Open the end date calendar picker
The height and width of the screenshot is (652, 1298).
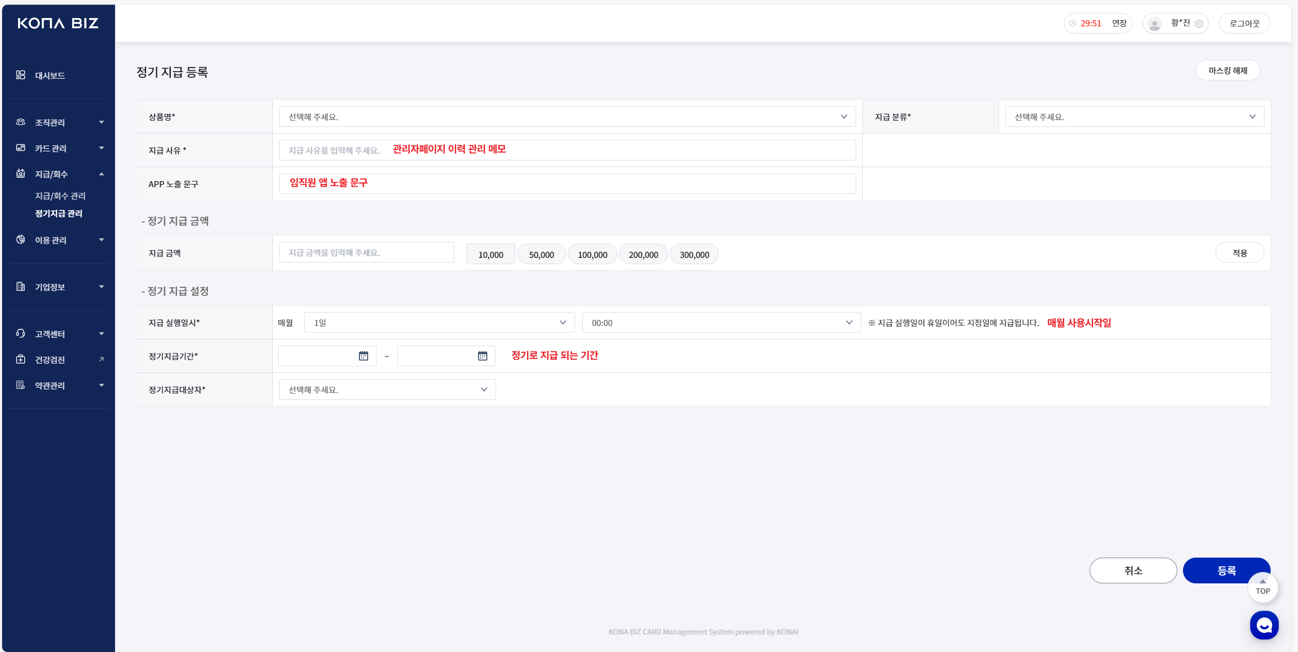483,356
